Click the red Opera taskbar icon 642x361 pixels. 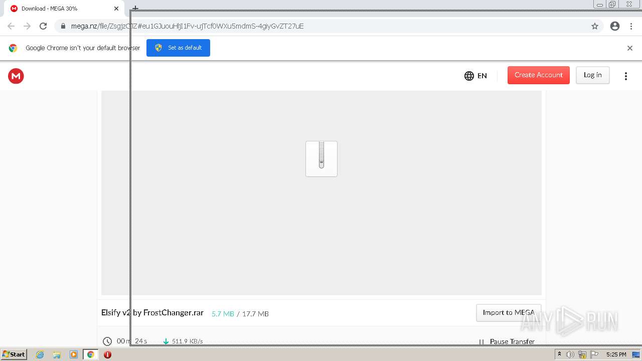pos(107,354)
